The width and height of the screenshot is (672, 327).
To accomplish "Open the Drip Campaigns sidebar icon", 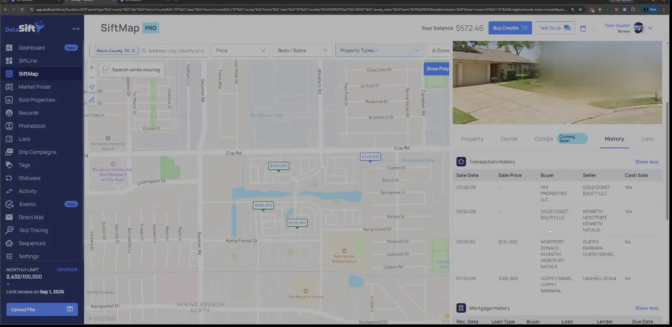I will [9, 152].
